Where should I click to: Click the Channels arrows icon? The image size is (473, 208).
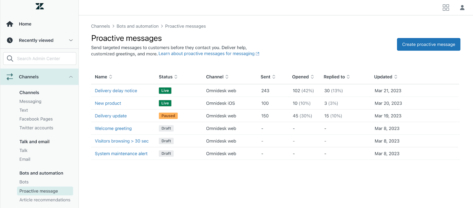(x=10, y=77)
